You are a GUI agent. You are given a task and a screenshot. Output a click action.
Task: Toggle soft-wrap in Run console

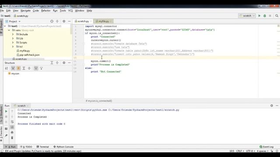point(12,122)
